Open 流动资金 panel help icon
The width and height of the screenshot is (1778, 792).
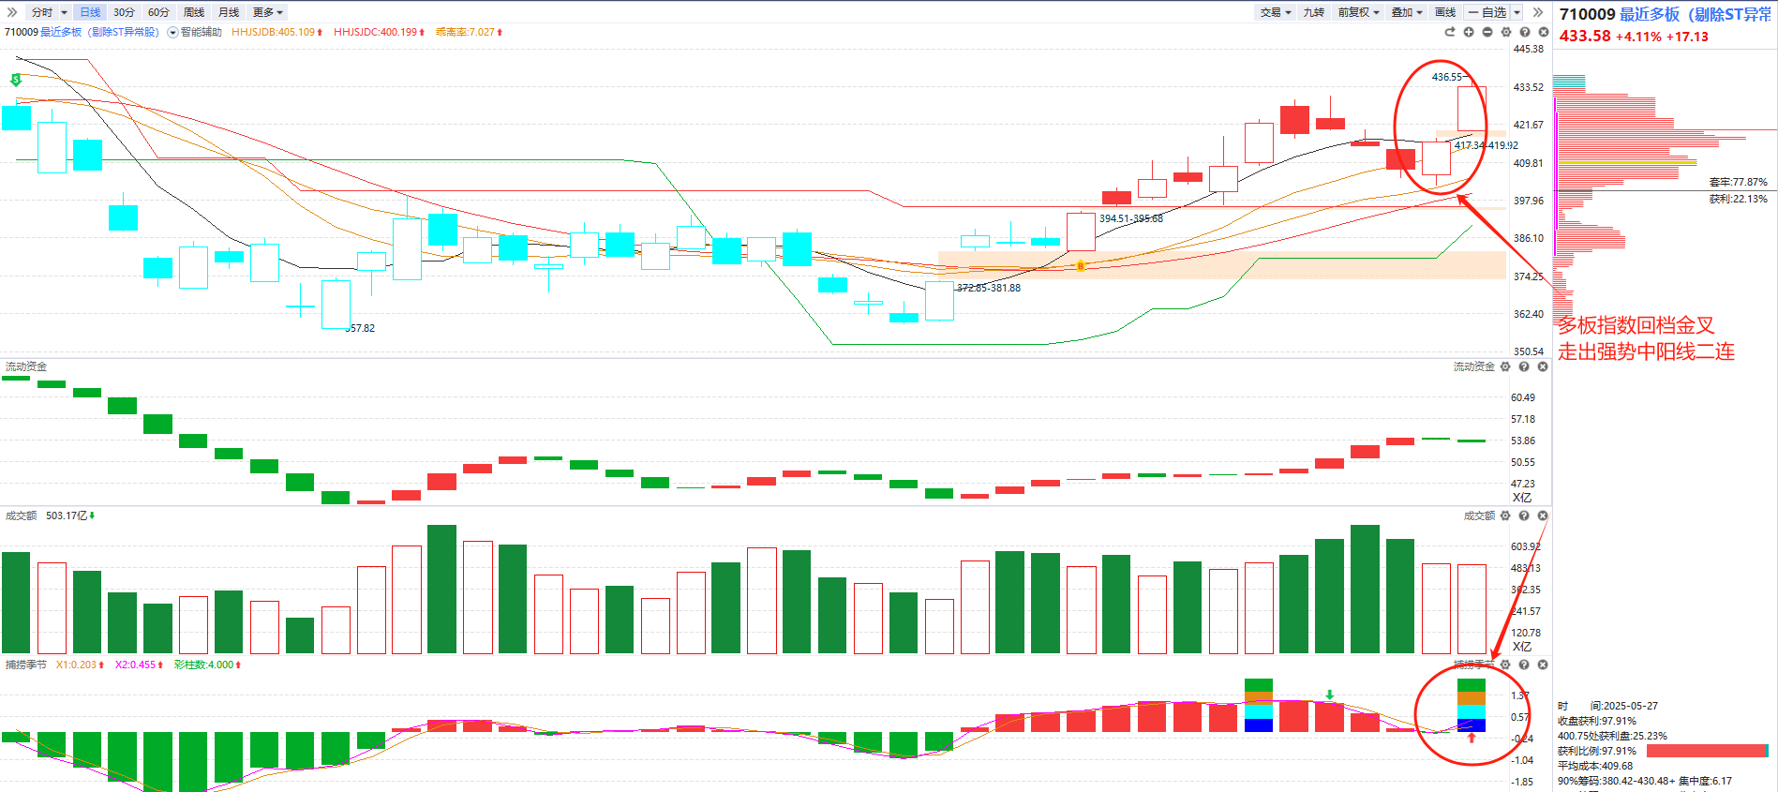point(1524,366)
